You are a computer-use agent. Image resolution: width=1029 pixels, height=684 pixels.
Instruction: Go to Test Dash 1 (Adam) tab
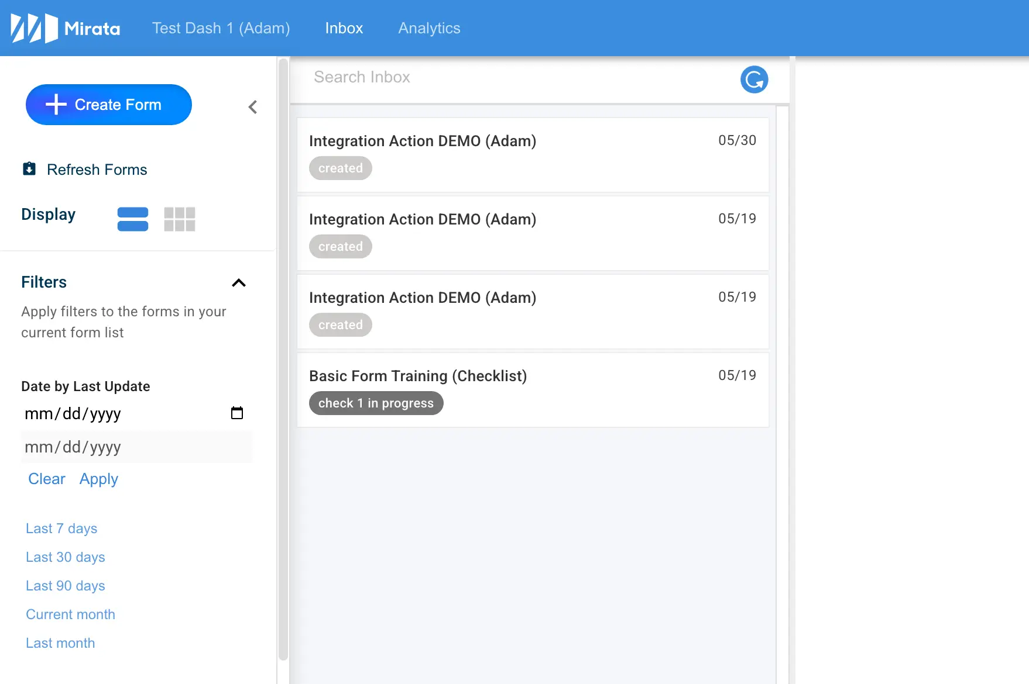click(x=221, y=28)
